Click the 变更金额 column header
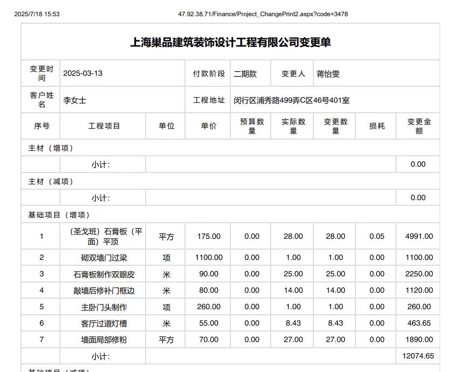Screen dimensions: 459x372 pyautogui.click(x=419, y=126)
